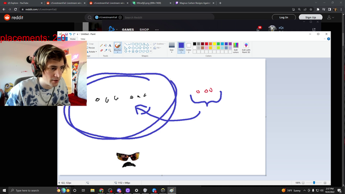Open the Rotate dropdown

point(92,52)
